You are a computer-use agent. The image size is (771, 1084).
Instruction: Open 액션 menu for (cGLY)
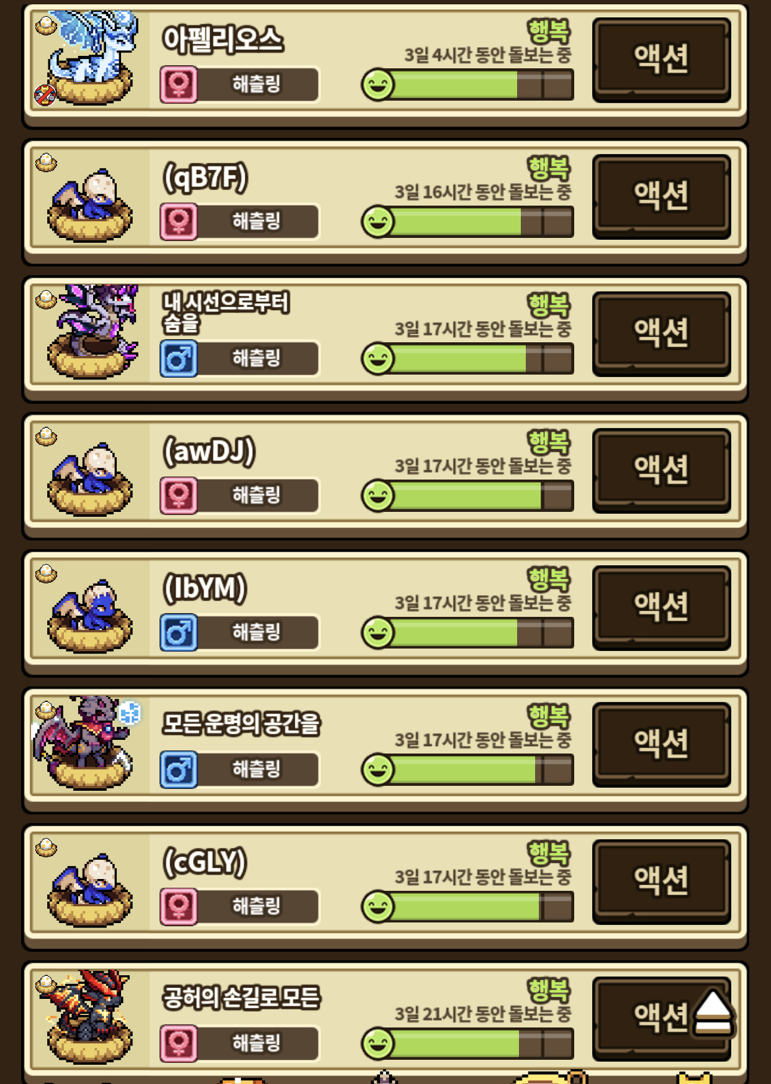(661, 881)
